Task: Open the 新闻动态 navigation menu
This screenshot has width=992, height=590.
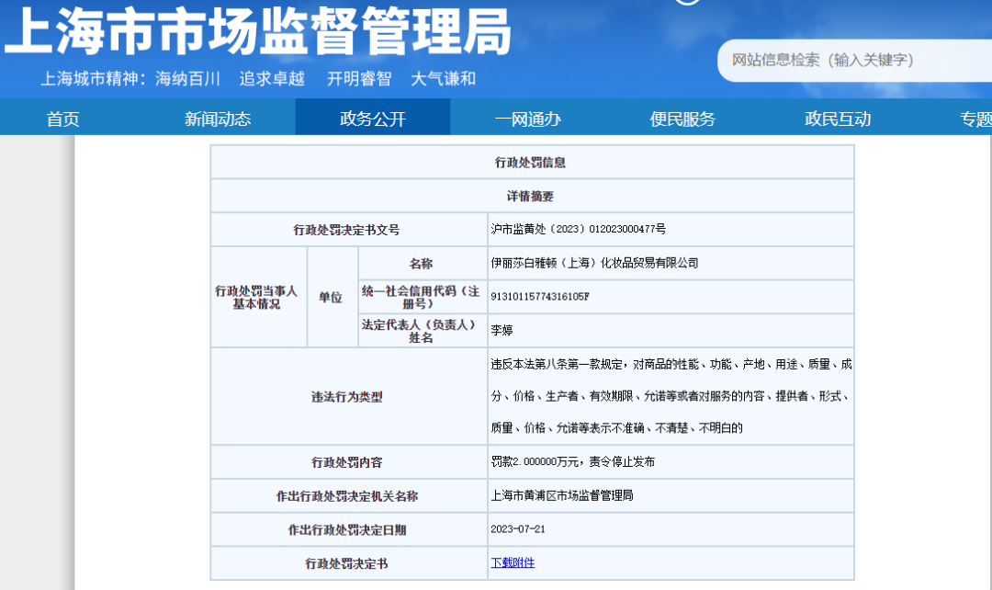Action: [218, 119]
